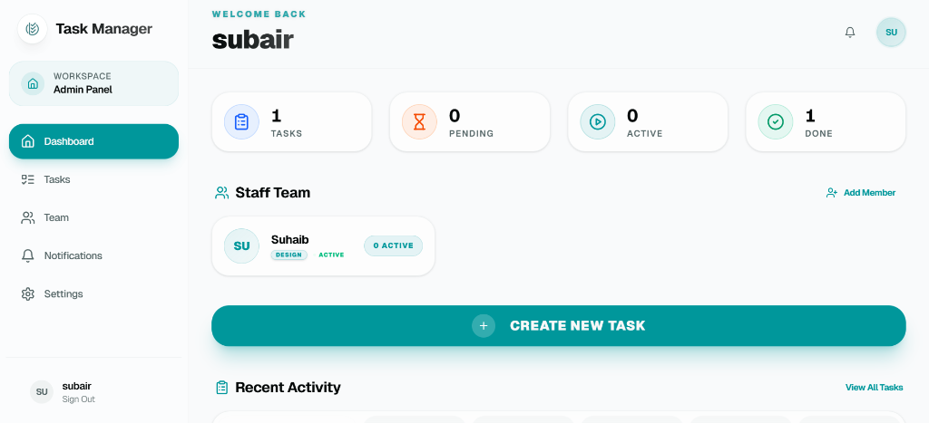Click the notification bell icon in header
The width and height of the screenshot is (929, 423).
click(850, 32)
